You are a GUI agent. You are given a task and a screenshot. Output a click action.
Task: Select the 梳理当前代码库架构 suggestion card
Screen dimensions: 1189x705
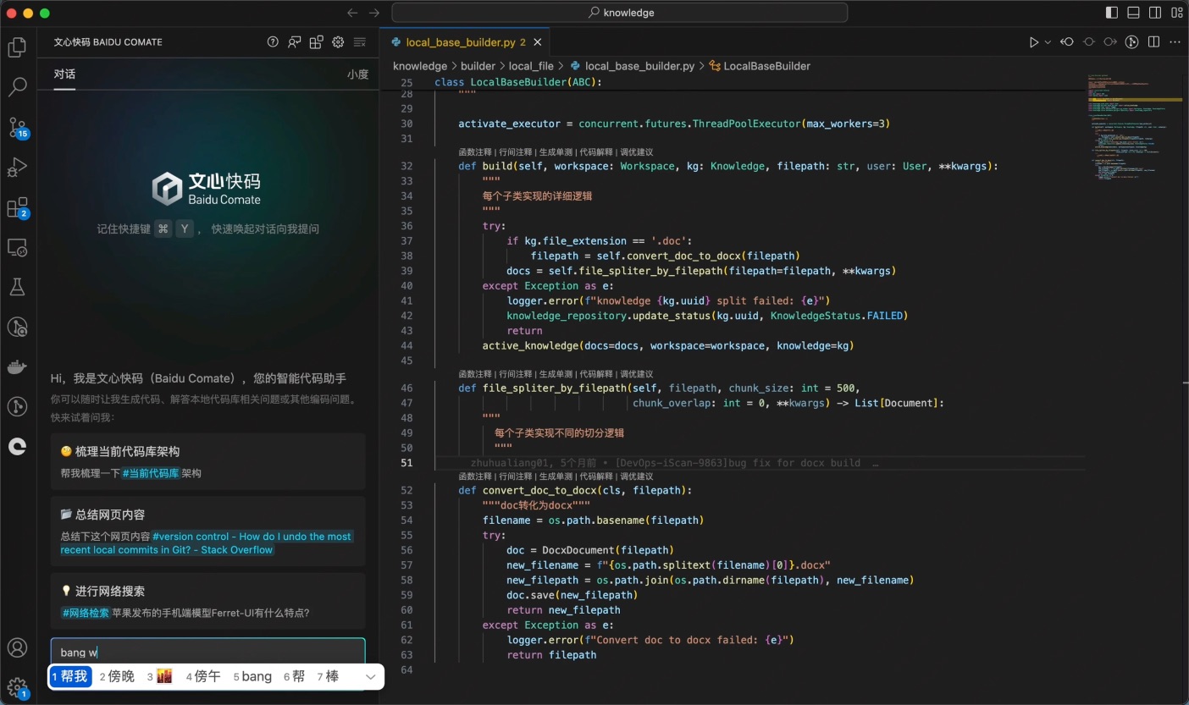click(x=207, y=461)
